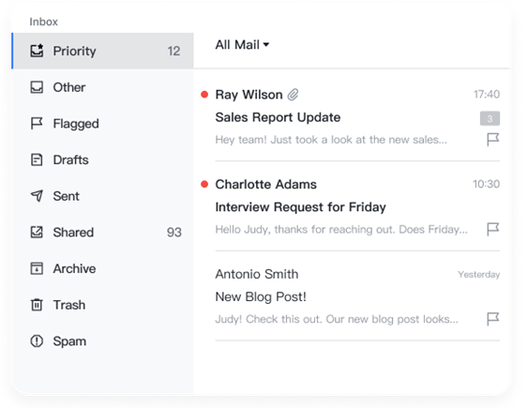
Task: Click the 10:30 timestamp
Action: click(487, 184)
